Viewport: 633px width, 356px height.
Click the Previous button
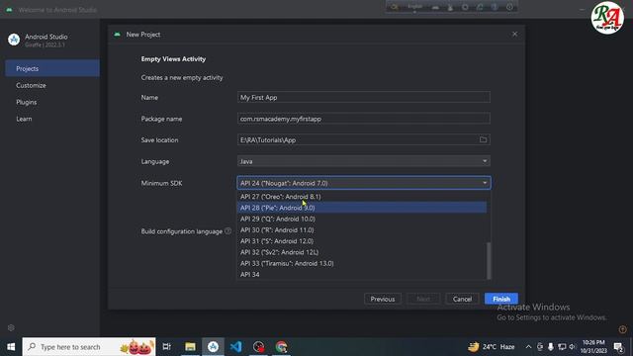click(383, 299)
